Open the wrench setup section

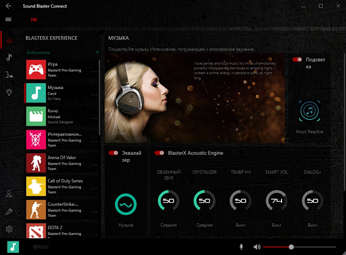point(9,212)
